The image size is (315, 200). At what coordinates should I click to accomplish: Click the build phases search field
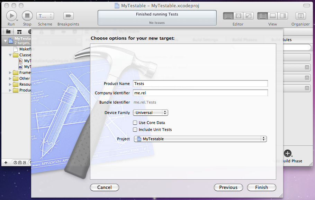point(297,47)
